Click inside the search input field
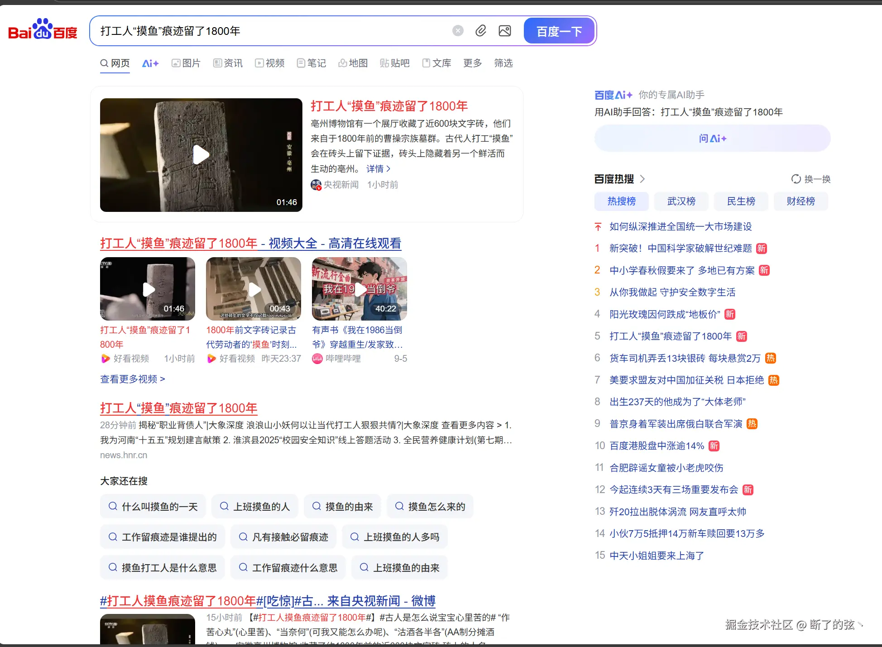Image resolution: width=882 pixels, height=647 pixels. [x=272, y=31]
